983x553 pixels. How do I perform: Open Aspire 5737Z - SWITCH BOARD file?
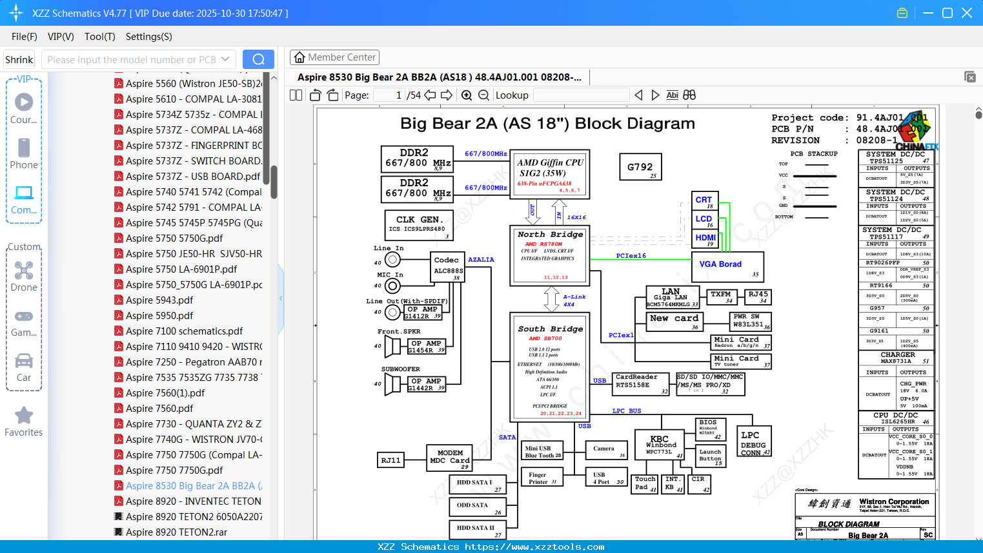pos(194,160)
